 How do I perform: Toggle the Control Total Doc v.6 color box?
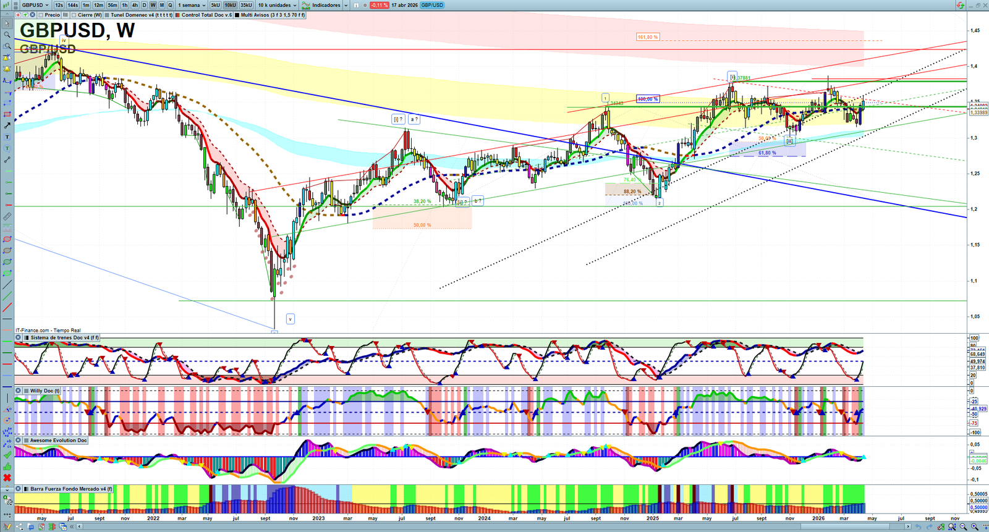coord(179,15)
